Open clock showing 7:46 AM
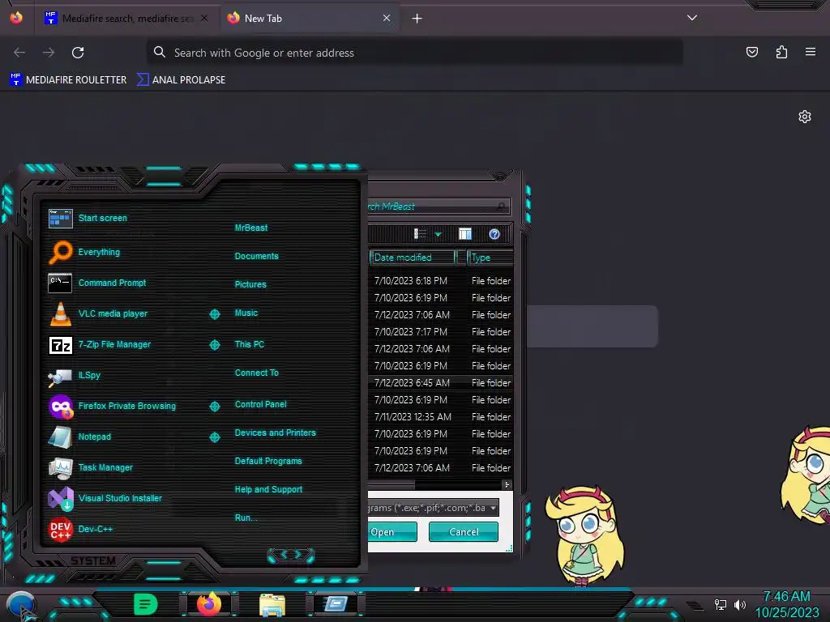Screen dimensions: 830x622 (786, 604)
